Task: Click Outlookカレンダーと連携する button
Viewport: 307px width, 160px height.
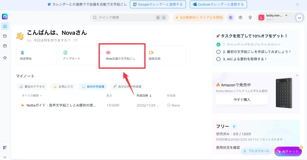Action: pyautogui.click(x=218, y=4)
